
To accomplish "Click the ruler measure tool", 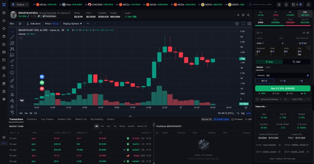I will (x=12, y=81).
